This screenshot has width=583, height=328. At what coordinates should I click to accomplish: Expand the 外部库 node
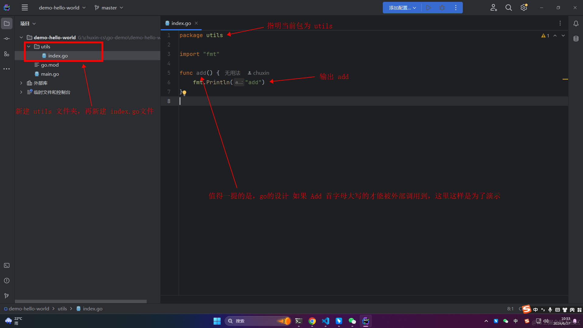tap(21, 83)
